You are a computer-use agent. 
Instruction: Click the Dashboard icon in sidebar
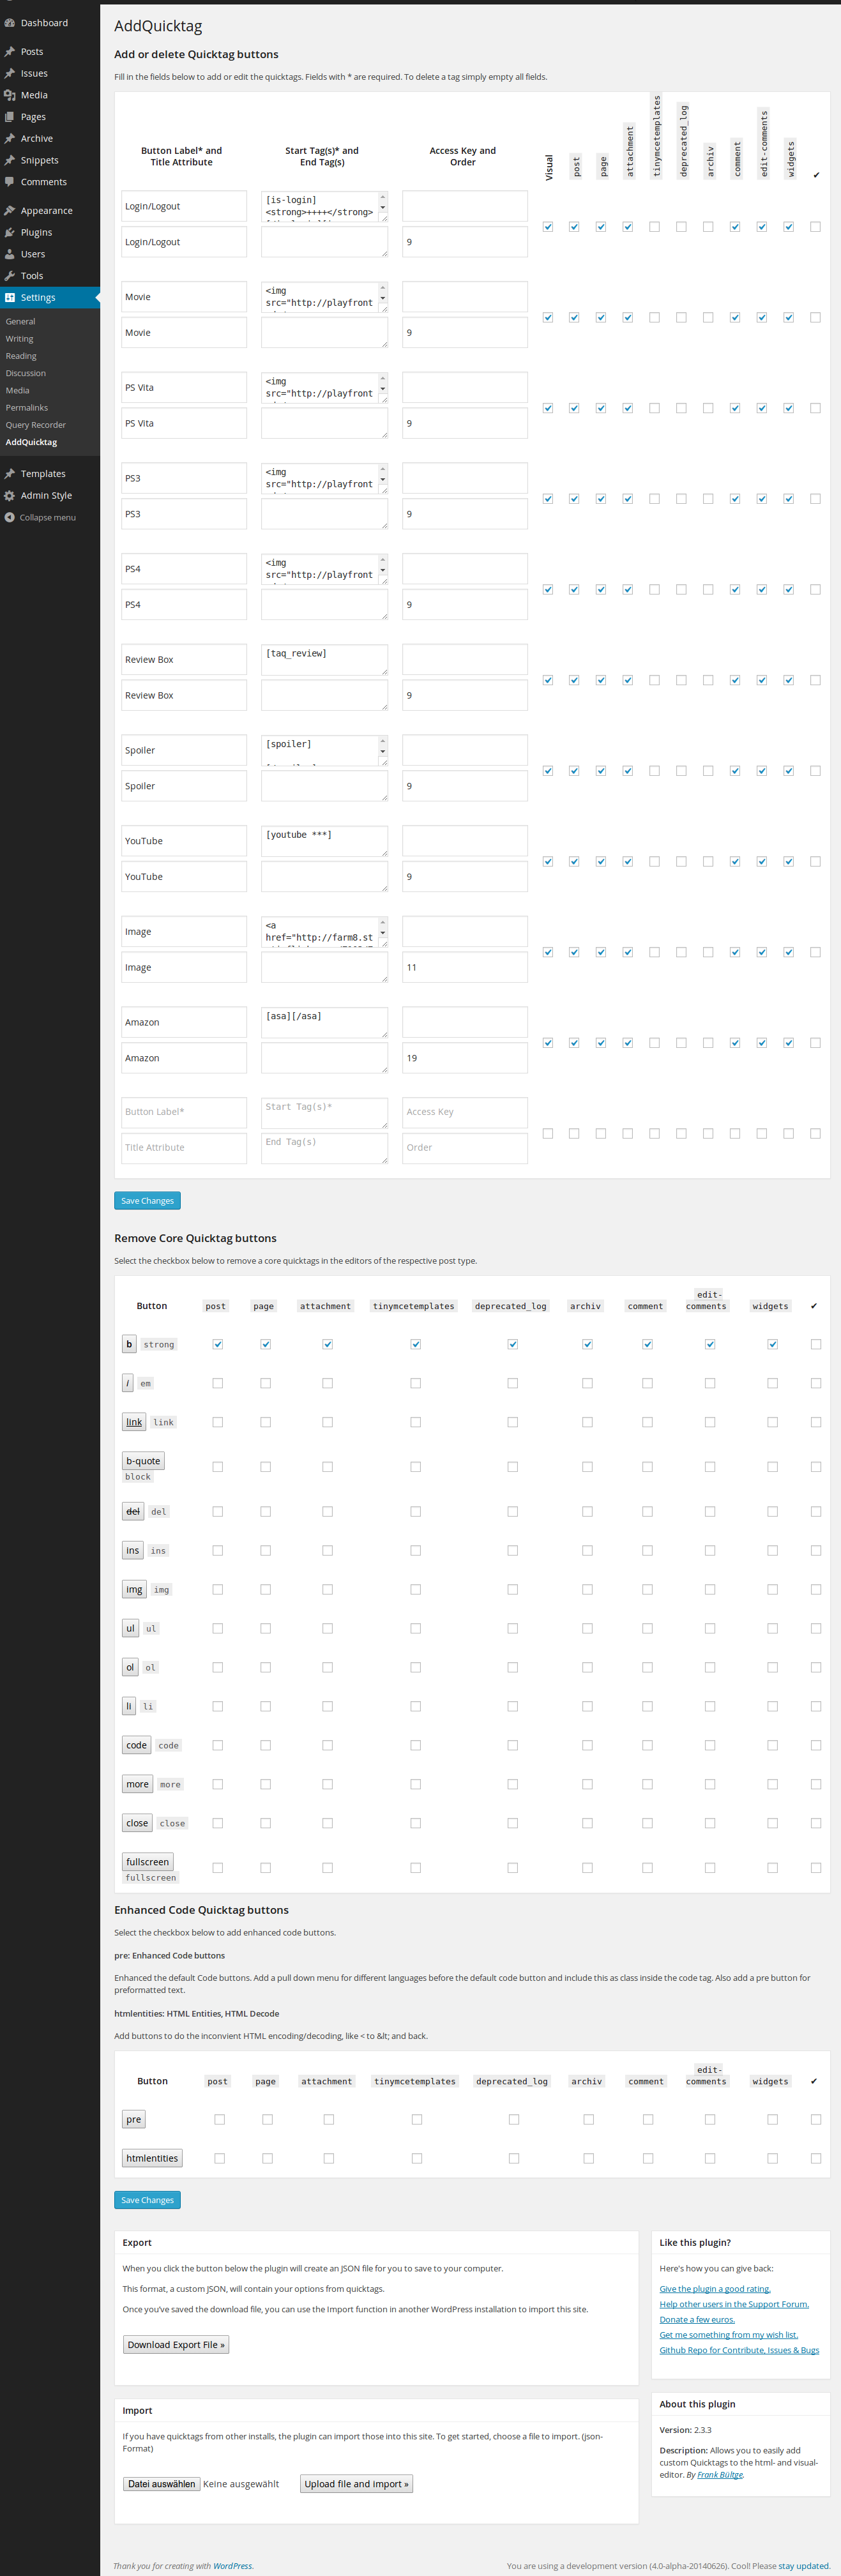(10, 23)
